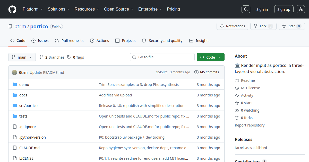Click the CLAUDE.md file icon
The width and height of the screenshot is (309, 162).
[x=15, y=148]
